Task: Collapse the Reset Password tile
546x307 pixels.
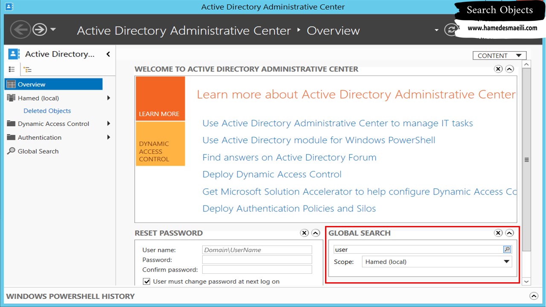Action: point(316,233)
